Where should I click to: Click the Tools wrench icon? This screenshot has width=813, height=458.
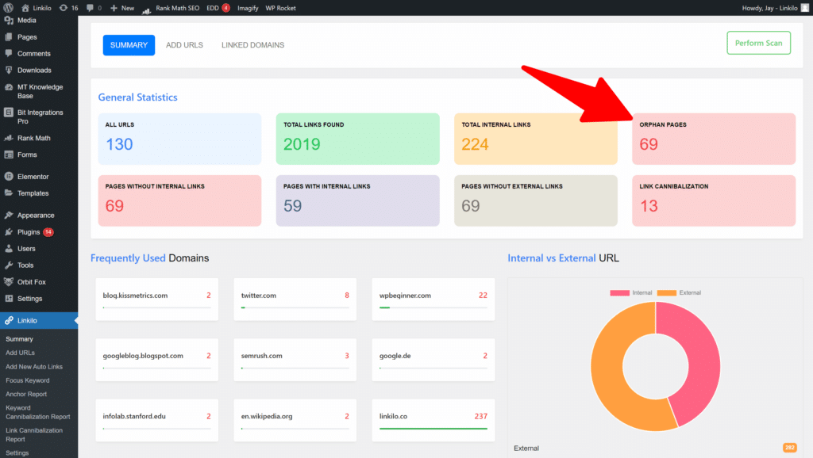[x=9, y=265]
